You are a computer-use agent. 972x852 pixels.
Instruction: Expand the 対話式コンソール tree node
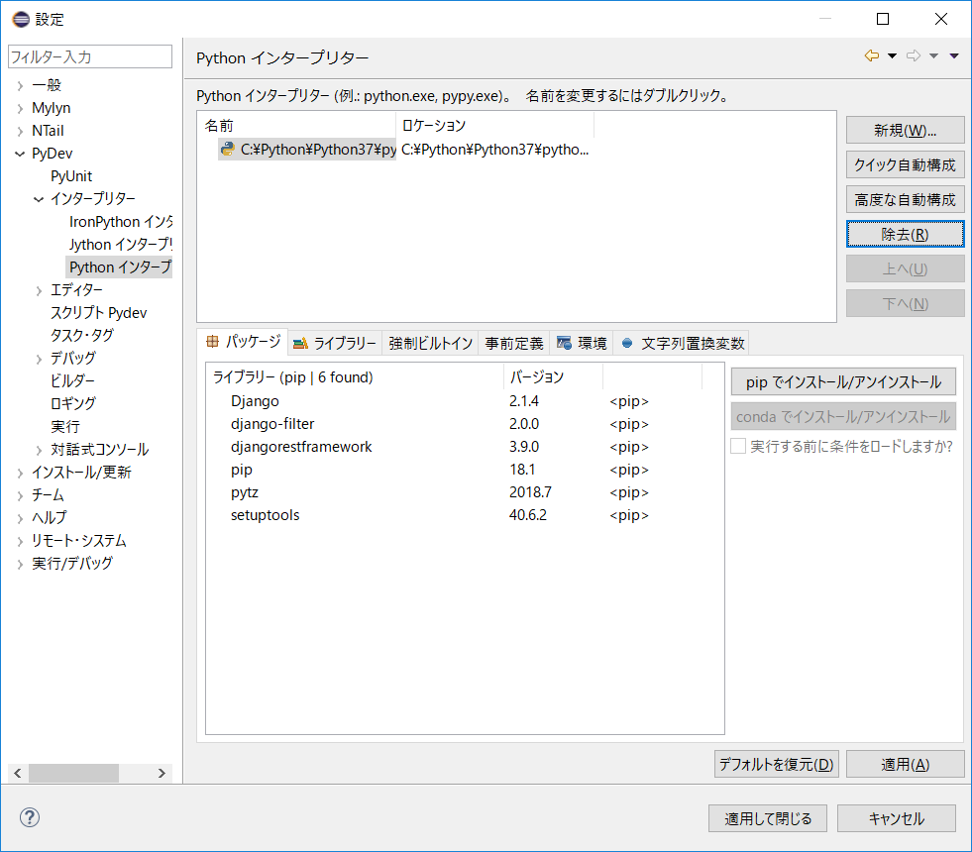pos(39,449)
